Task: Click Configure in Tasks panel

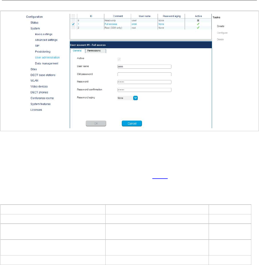Action: tap(222, 33)
